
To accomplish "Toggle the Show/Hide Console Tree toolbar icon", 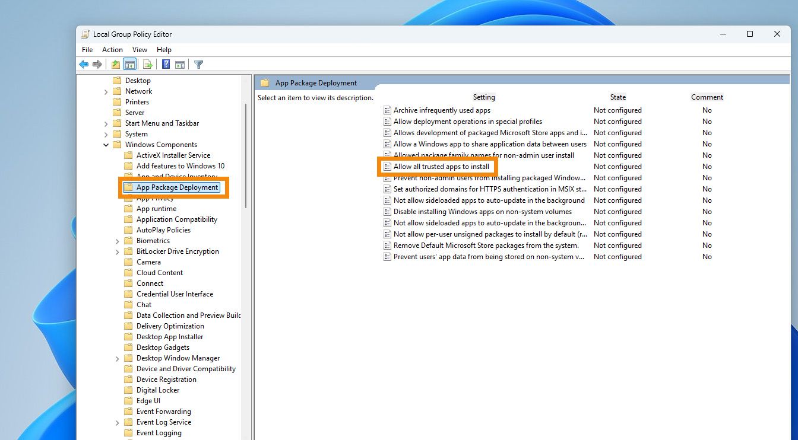I will (x=129, y=64).
